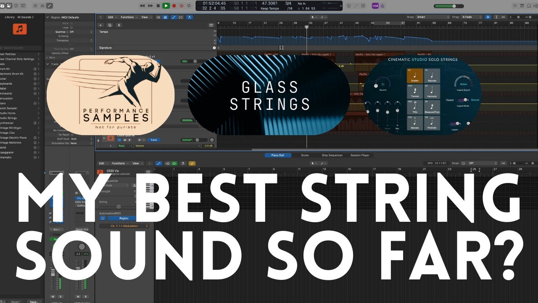Toggle the Editors pencil button
Viewport: 538px width, 303px height.
coord(50,6)
